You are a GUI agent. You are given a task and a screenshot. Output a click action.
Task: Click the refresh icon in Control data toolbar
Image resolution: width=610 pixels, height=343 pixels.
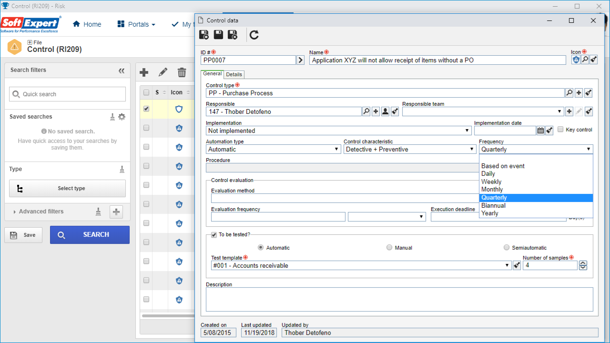point(254,34)
